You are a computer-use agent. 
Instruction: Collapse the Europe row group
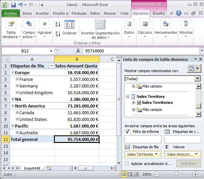[13, 72]
